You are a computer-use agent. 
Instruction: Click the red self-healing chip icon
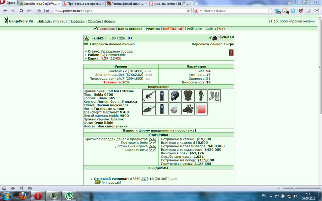point(201,109)
